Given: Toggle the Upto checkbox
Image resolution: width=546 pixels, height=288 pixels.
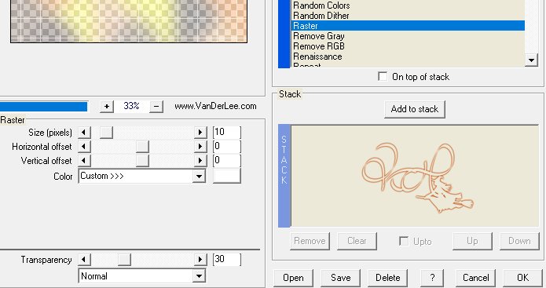Looking at the screenshot, I should (404, 241).
